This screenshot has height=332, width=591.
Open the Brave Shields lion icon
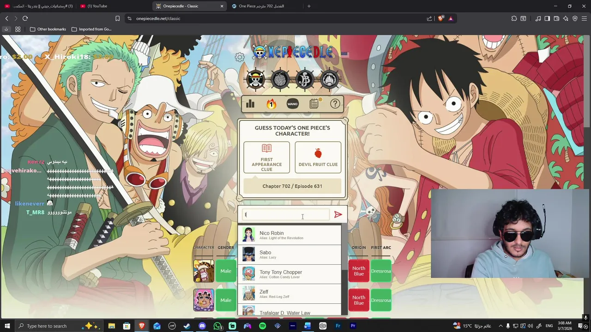pyautogui.click(x=440, y=18)
